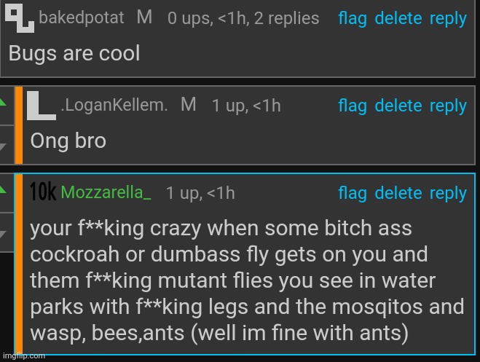
Task: Click the M badge beside bakedpotat
Action: coord(144,17)
